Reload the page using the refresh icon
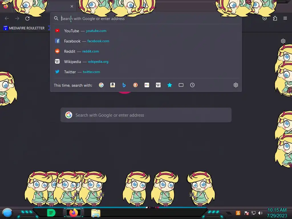Viewport: 292px width, 219px height. coord(27,19)
